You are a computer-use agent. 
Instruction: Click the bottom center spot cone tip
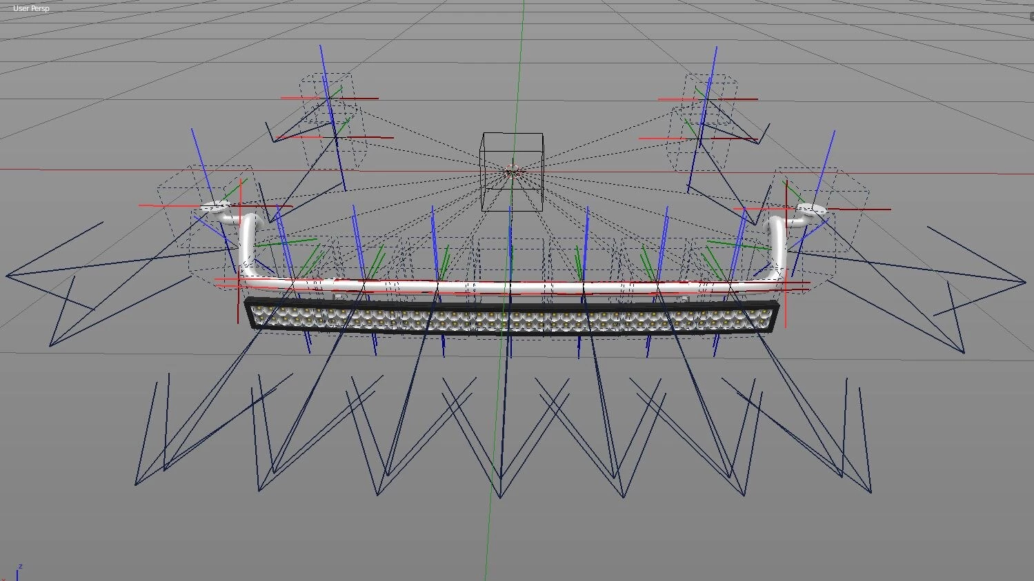500,497
